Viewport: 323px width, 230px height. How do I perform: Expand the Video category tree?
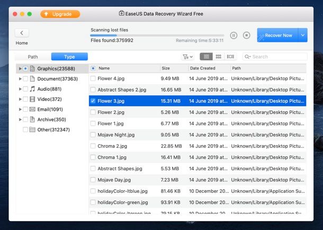coord(20,99)
